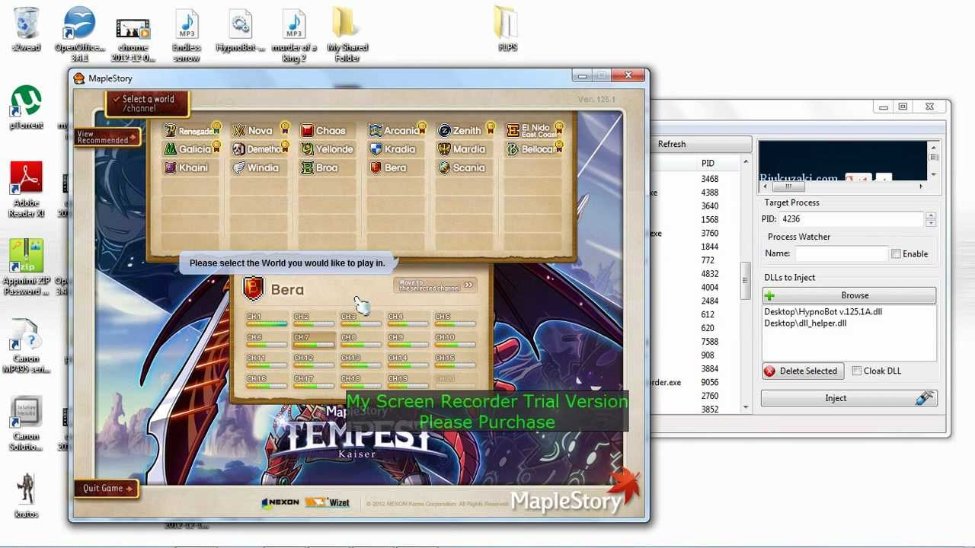Select the process row with PID 4388
The height and width of the screenshot is (548, 975).
[696, 193]
